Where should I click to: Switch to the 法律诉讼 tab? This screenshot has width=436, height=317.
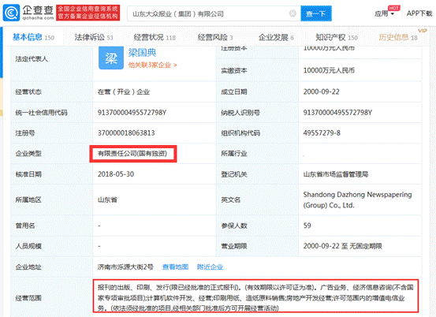click(x=94, y=37)
